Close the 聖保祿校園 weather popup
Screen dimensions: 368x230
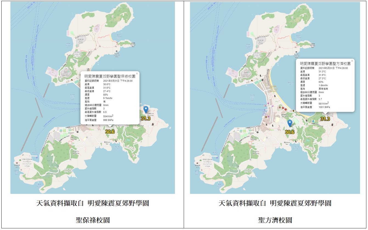137,73
